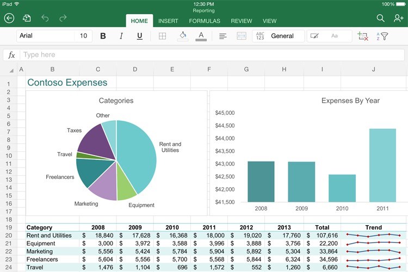Select all cells corner triangle
The image size is (408, 272).
coord(10,70)
